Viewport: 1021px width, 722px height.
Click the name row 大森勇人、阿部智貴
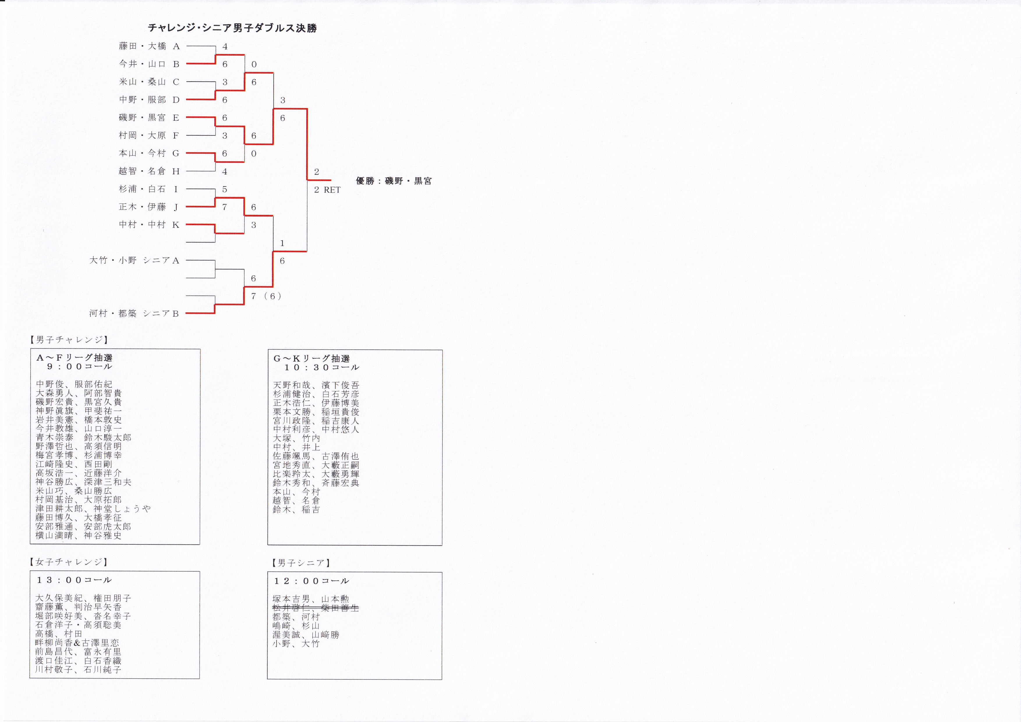click(79, 393)
